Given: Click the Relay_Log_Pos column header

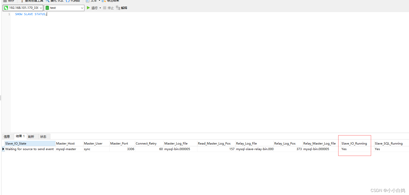Looking at the screenshot, I should (288, 143).
